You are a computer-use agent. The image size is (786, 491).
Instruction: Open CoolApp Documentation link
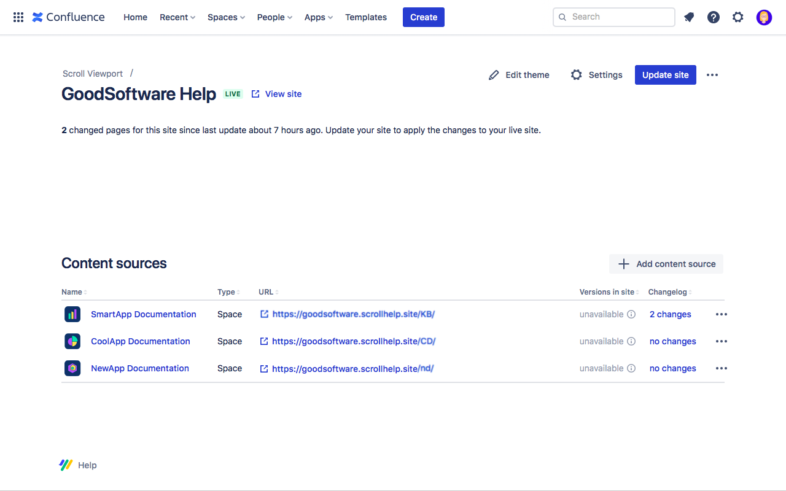tap(141, 341)
